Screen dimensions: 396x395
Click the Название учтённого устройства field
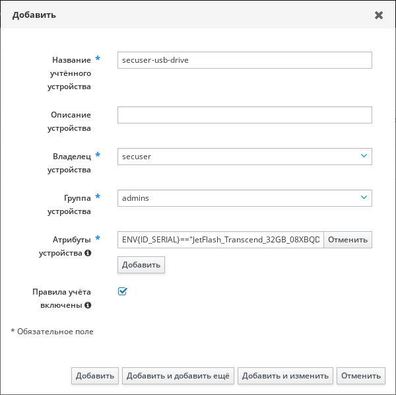pos(244,60)
